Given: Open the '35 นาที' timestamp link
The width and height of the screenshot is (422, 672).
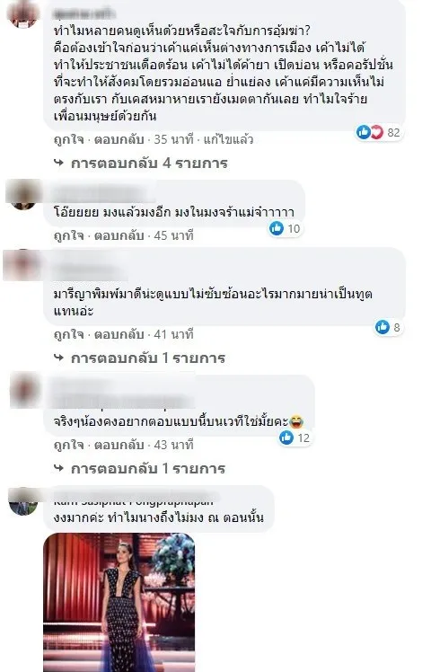Looking at the screenshot, I should coord(173,140).
